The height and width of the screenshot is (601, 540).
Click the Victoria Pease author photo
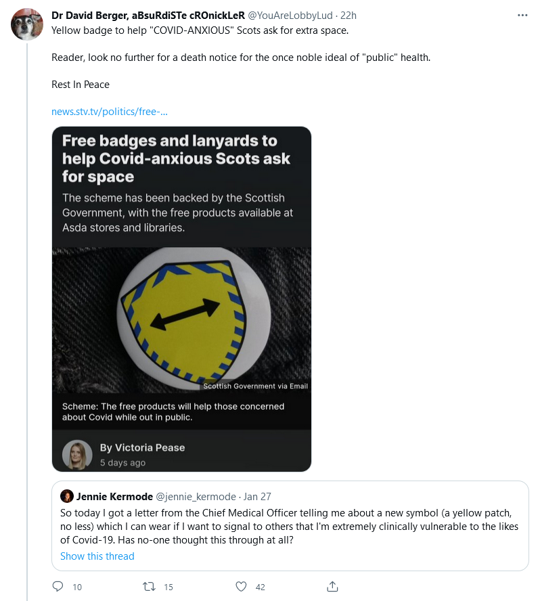[77, 455]
